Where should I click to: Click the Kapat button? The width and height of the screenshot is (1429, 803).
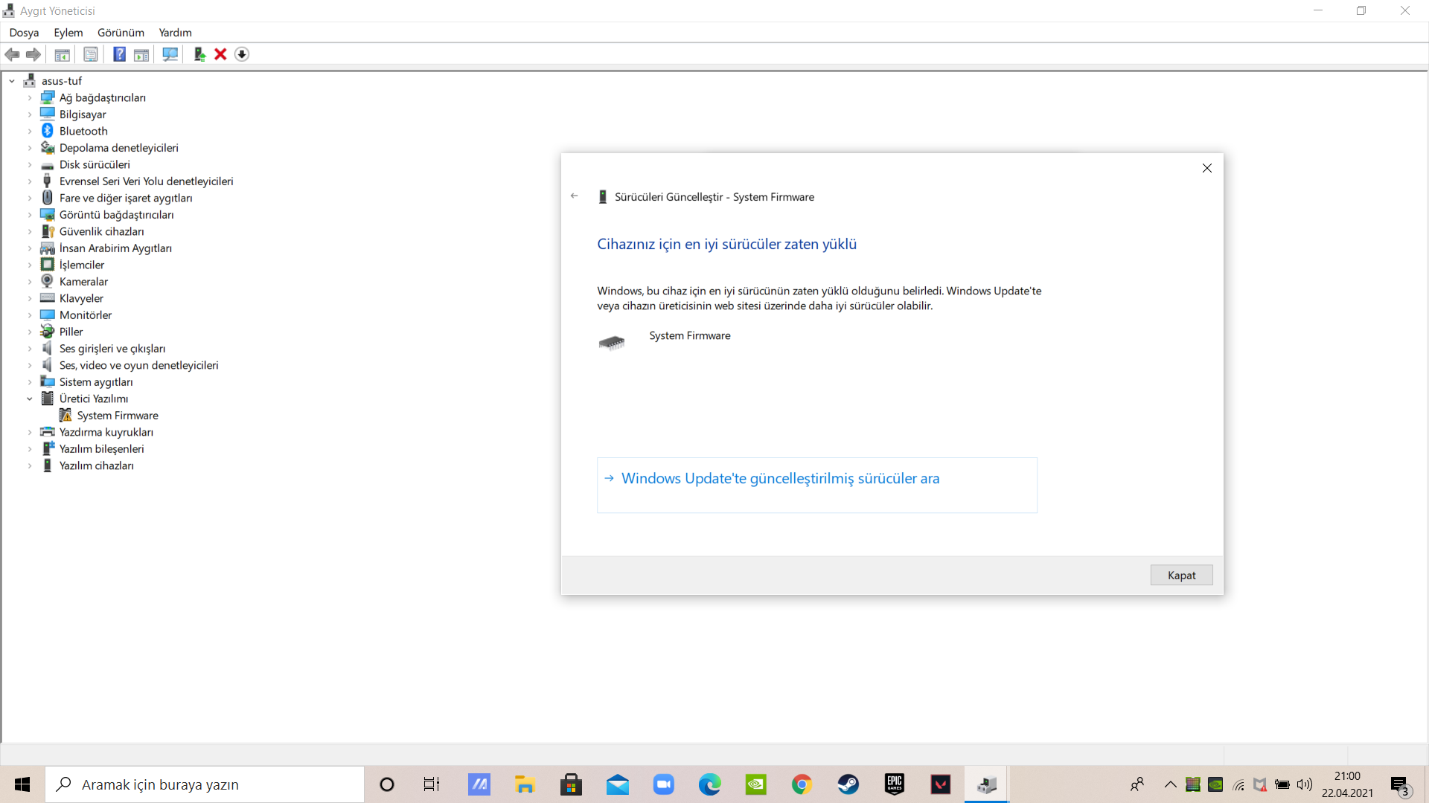[1180, 575]
